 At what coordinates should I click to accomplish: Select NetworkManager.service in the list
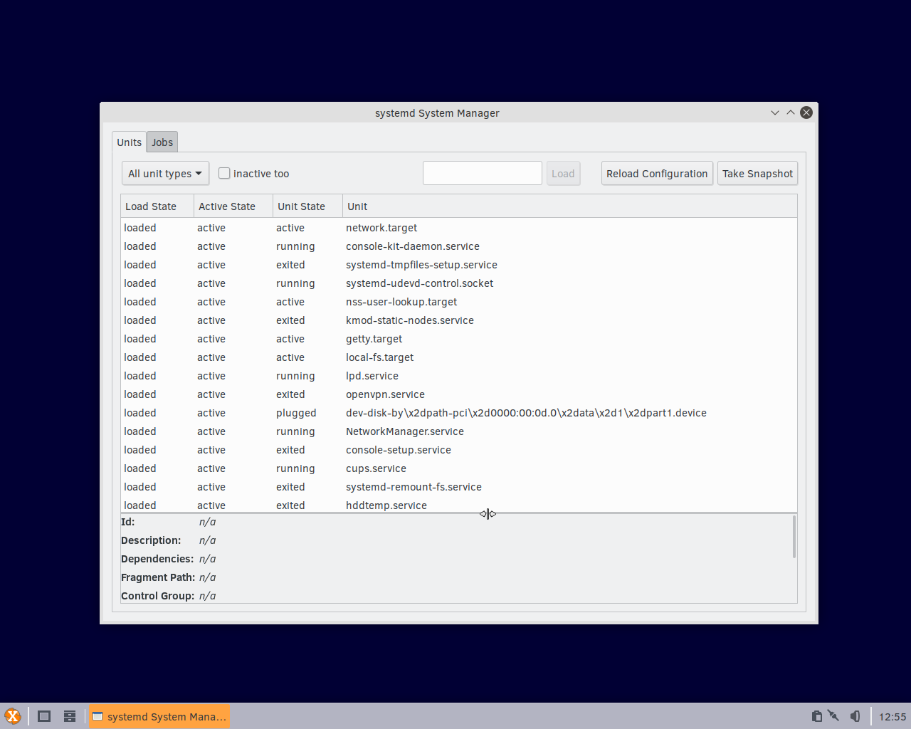(459, 431)
